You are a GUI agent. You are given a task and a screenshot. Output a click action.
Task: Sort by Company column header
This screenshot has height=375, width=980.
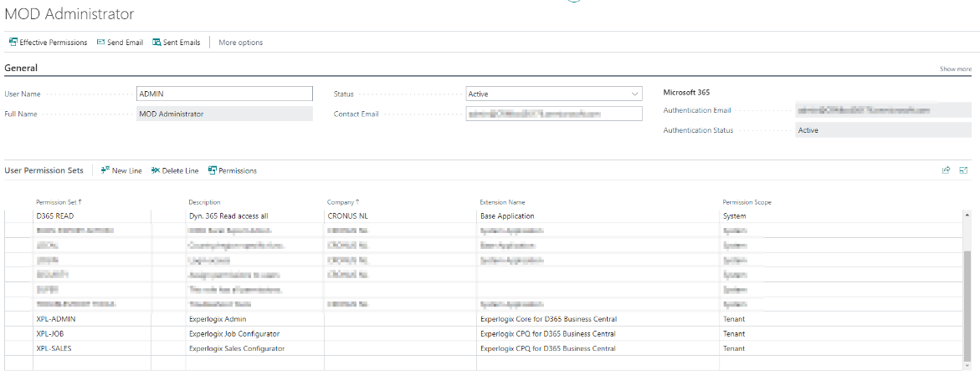tap(343, 202)
